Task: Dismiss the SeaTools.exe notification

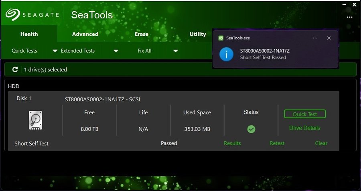Action: coord(329,38)
